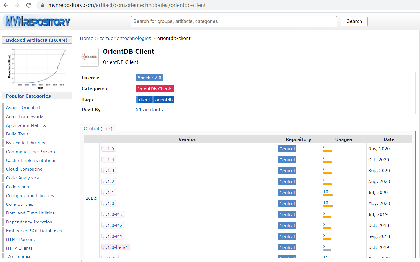Open com.orientechnologies group breadcrumb
The width and height of the screenshot is (420, 262).
click(x=125, y=38)
